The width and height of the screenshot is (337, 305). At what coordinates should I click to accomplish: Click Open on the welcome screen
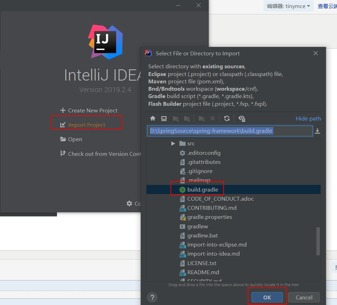[x=75, y=139]
